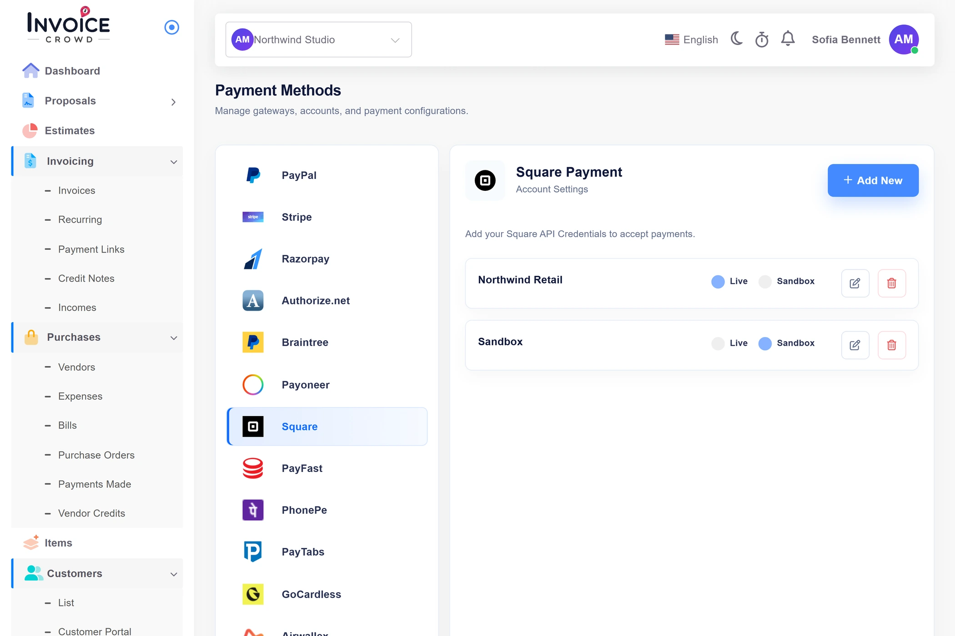This screenshot has height=636, width=955.
Task: Click the Braintree logo icon
Action: (253, 342)
